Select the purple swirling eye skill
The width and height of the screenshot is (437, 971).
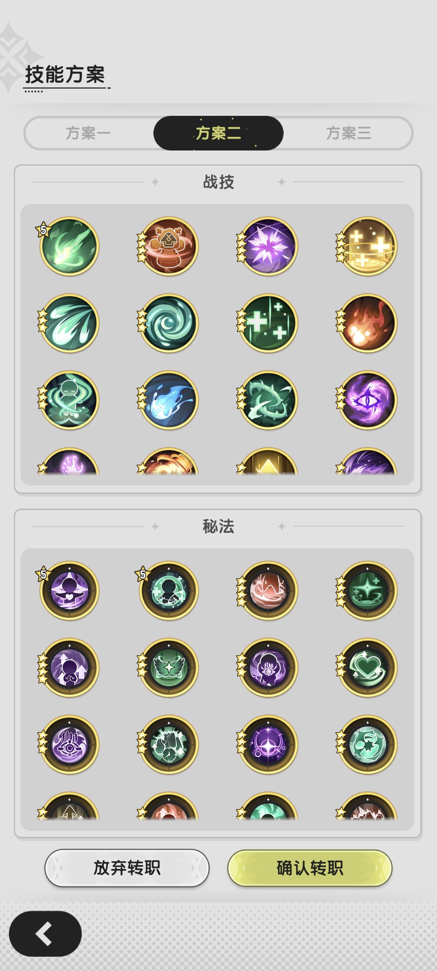tap(367, 400)
